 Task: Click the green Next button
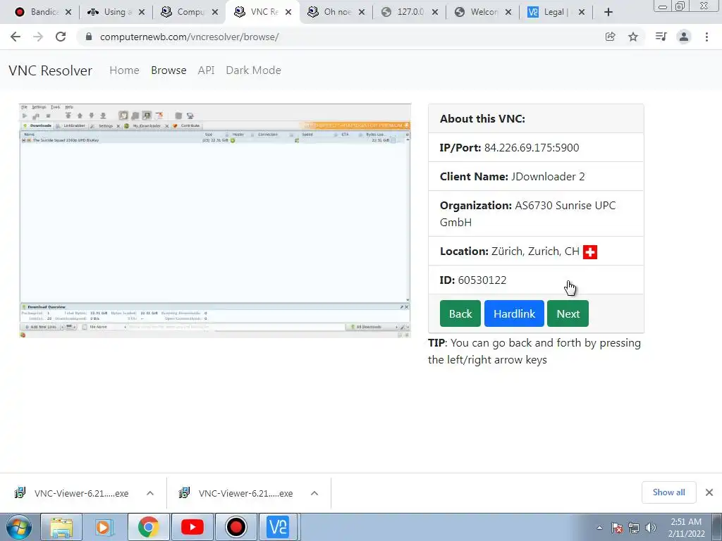point(568,313)
